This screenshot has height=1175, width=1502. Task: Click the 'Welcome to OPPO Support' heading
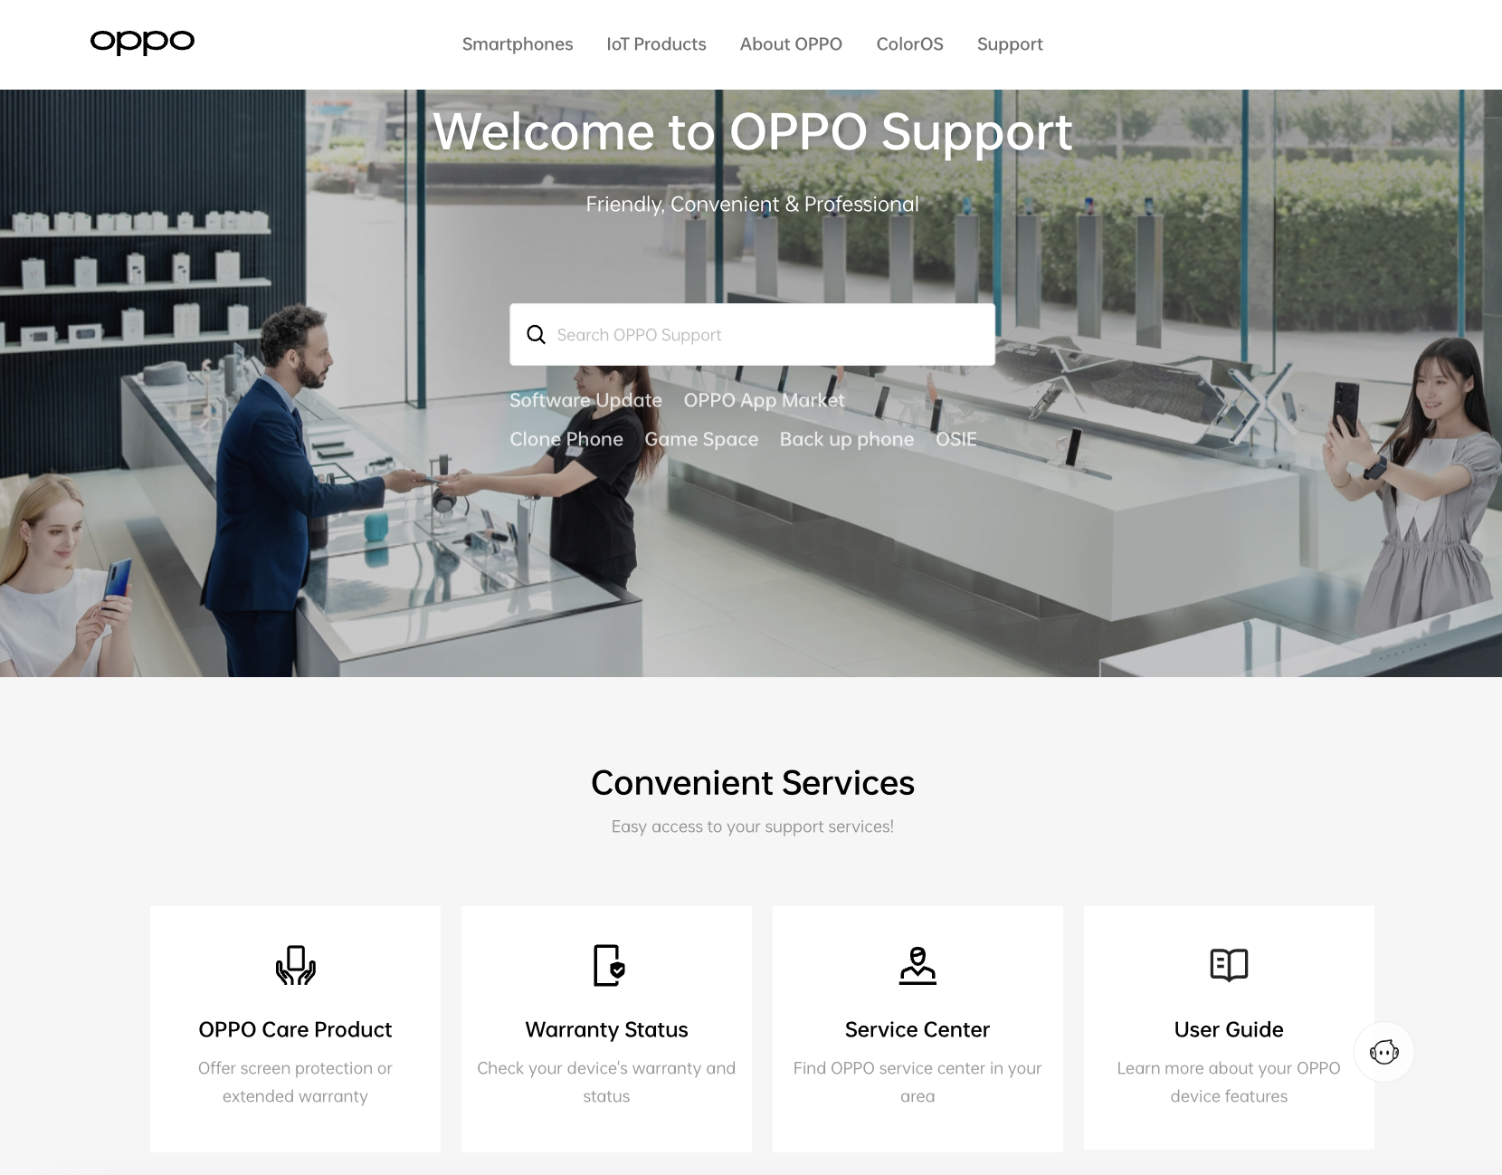(x=753, y=132)
